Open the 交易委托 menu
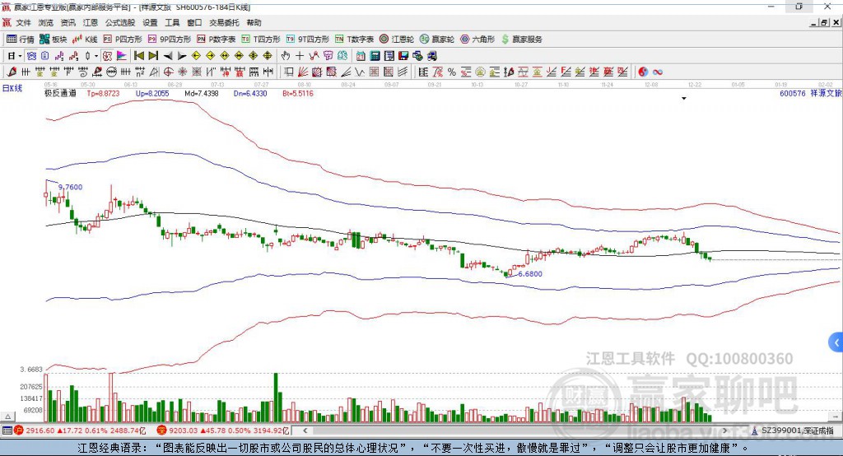 click(224, 22)
